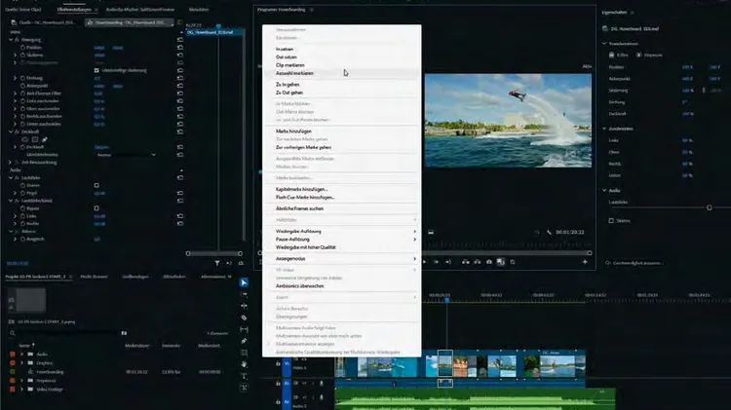
Task: Toggle the Stumm checkbox in Eigenschaften
Action: [x=611, y=221]
